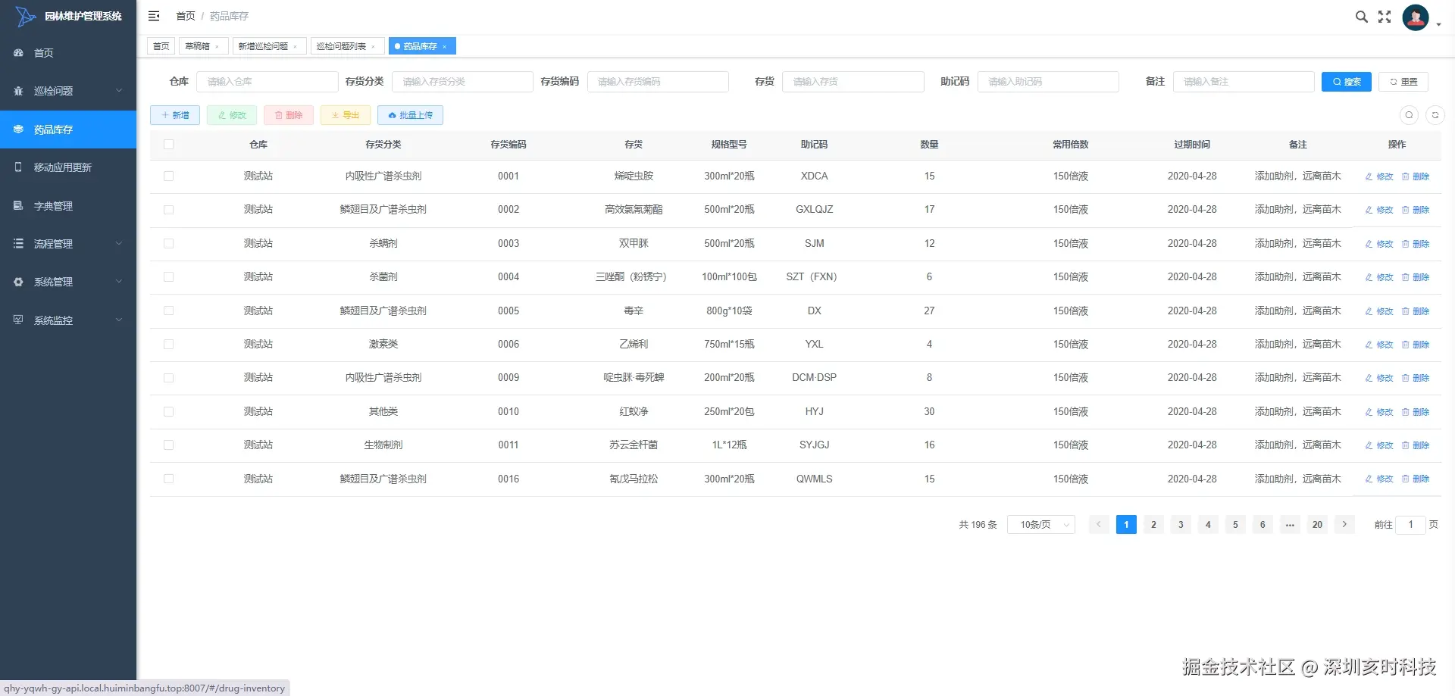Toggle fullscreen with the expand arrows icon

(x=1385, y=17)
